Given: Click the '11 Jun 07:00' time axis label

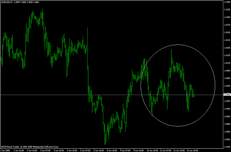Looking at the screenshot, I should [x=166, y=151].
